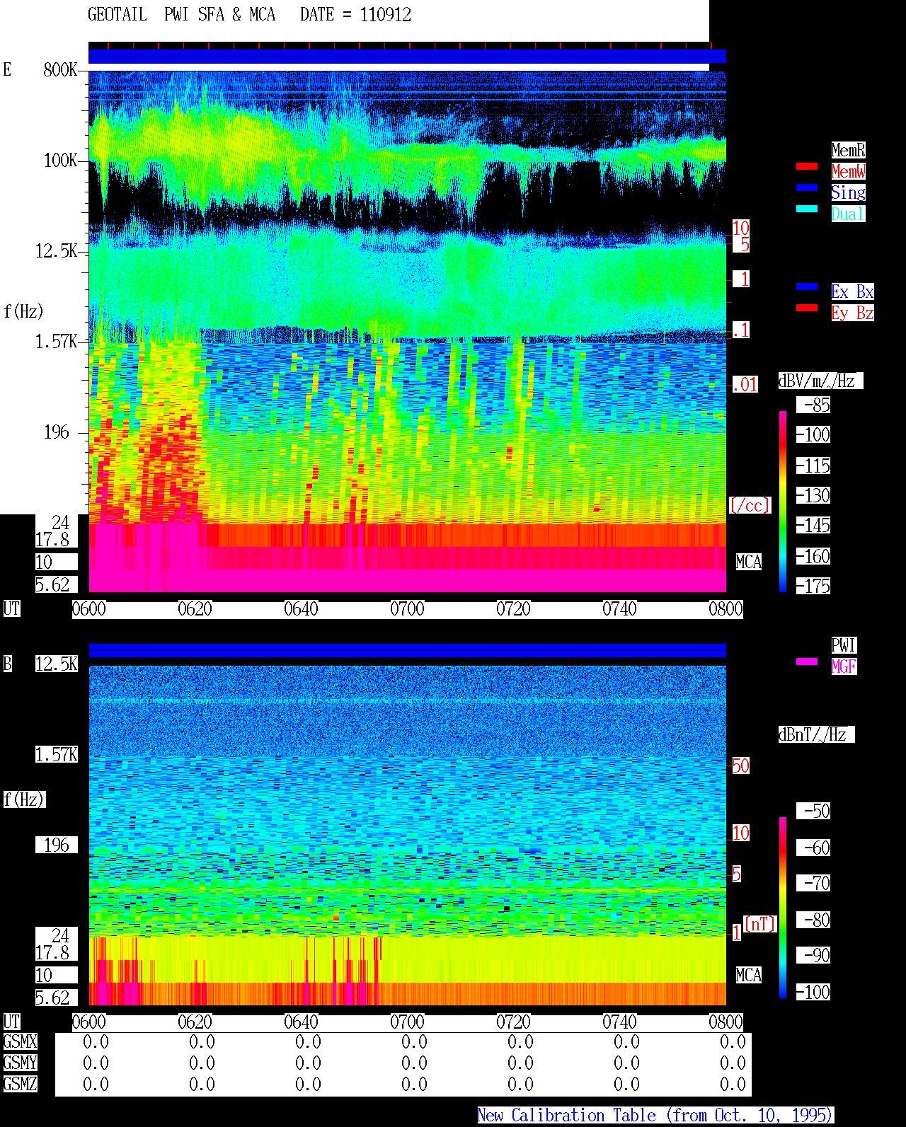Select the MemR legend label
This screenshot has height=1127, width=906.
pos(848,150)
